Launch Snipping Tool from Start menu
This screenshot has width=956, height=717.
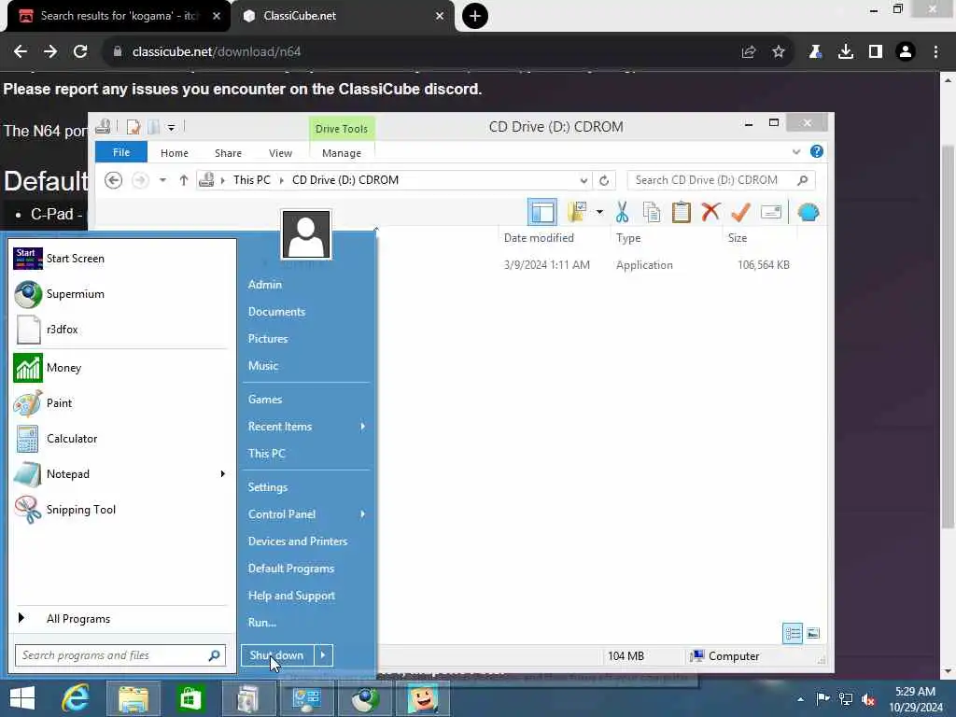coord(80,510)
